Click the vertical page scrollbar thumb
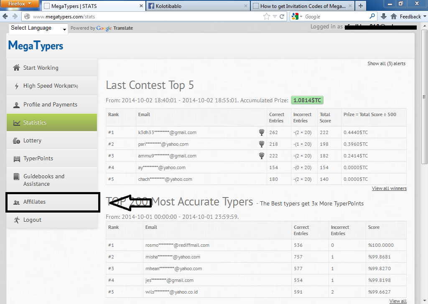Image resolution: width=428 pixels, height=304 pixels. (x=424, y=97)
